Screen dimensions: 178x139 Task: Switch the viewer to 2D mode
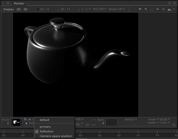[19, 9]
